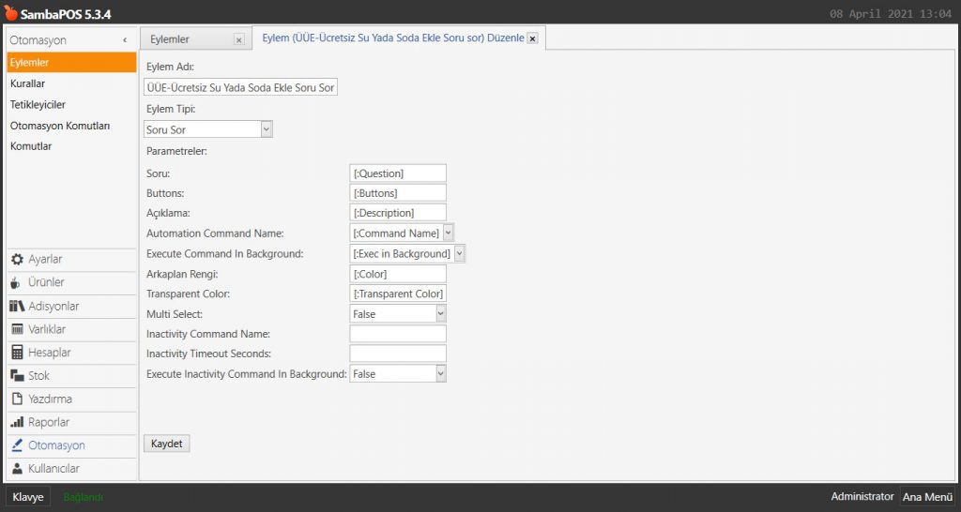The height and width of the screenshot is (512, 961).
Task: Open Execute Inactivity Command In Background dropdown
Action: point(440,374)
